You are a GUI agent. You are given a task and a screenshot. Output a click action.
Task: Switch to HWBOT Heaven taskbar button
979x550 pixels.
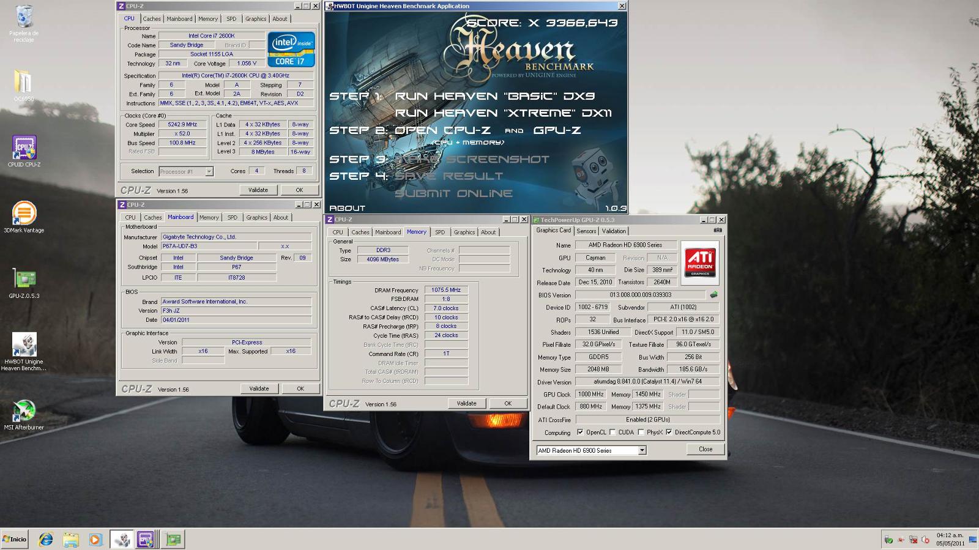(x=122, y=539)
